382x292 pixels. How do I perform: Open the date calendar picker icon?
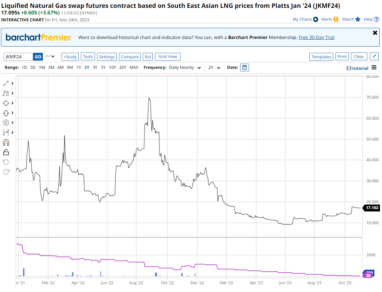(244, 68)
